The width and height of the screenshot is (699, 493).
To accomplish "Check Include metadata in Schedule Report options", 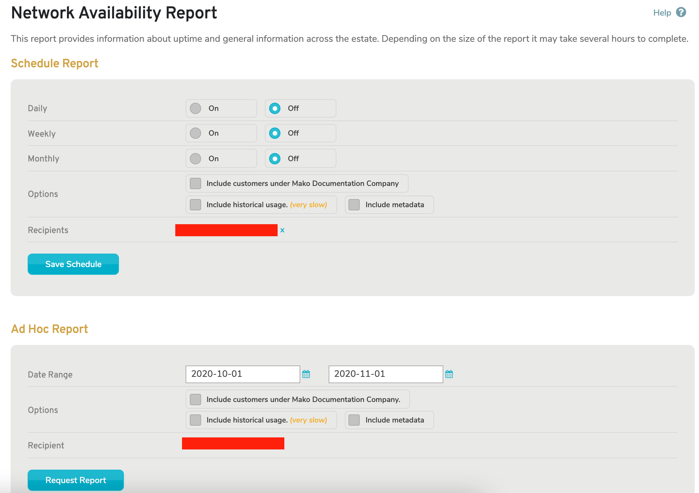I will tap(354, 205).
